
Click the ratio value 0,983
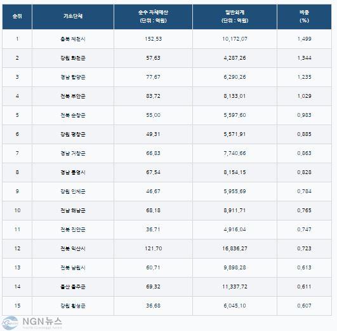(305, 115)
